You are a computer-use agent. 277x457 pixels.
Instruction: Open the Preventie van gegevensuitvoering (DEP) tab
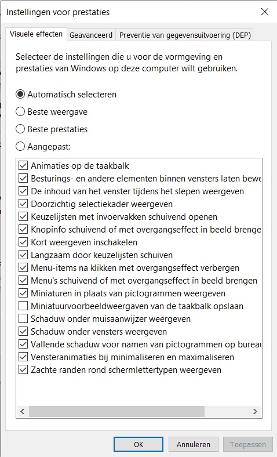[x=185, y=35]
